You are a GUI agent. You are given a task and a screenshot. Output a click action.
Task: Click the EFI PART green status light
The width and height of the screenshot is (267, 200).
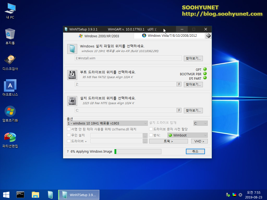pos(205,78)
